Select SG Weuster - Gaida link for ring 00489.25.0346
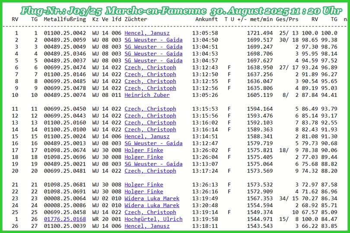 pyautogui.click(x=153, y=54)
